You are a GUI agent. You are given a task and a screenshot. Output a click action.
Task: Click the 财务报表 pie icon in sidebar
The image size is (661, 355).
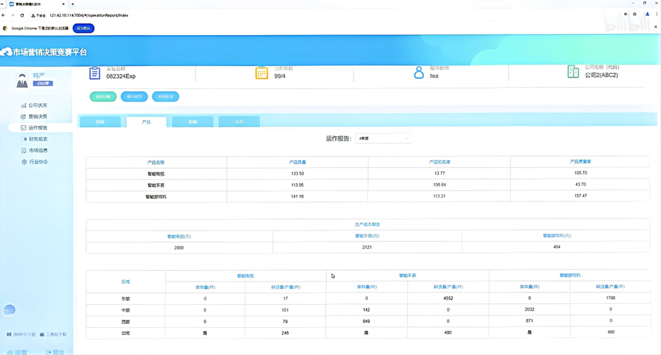24,139
